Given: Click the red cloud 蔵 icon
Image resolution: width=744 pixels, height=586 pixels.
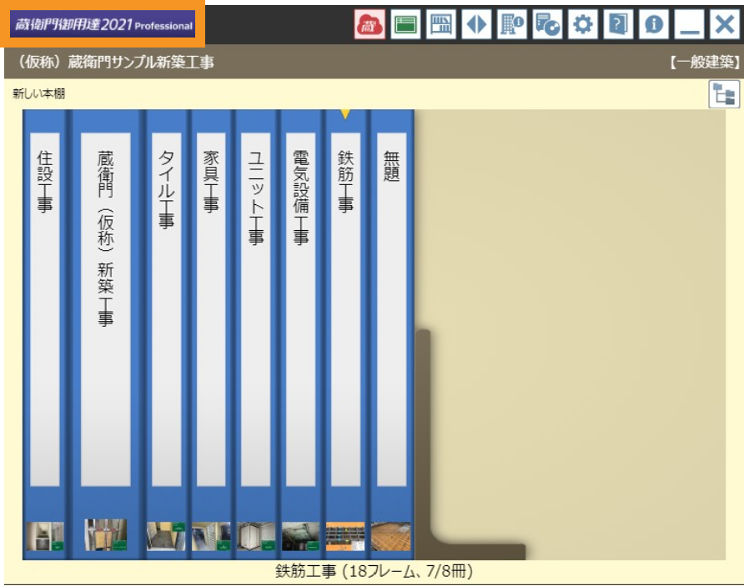Looking at the screenshot, I should pos(369,25).
